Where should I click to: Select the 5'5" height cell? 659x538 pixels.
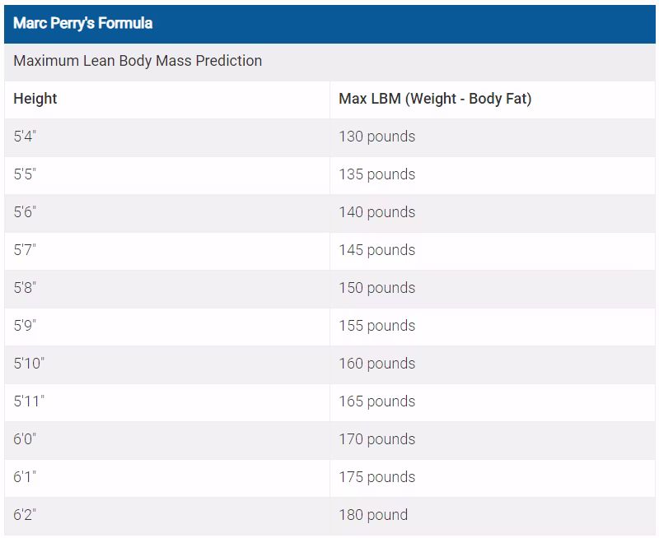coord(167,175)
